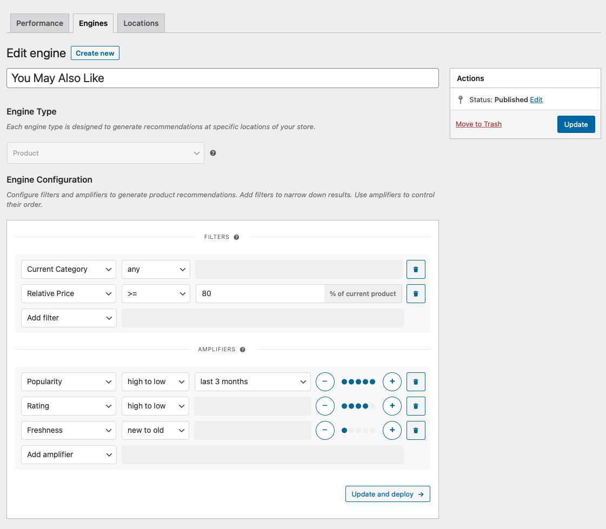Switch to the Performance tab
The height and width of the screenshot is (529, 606).
39,23
